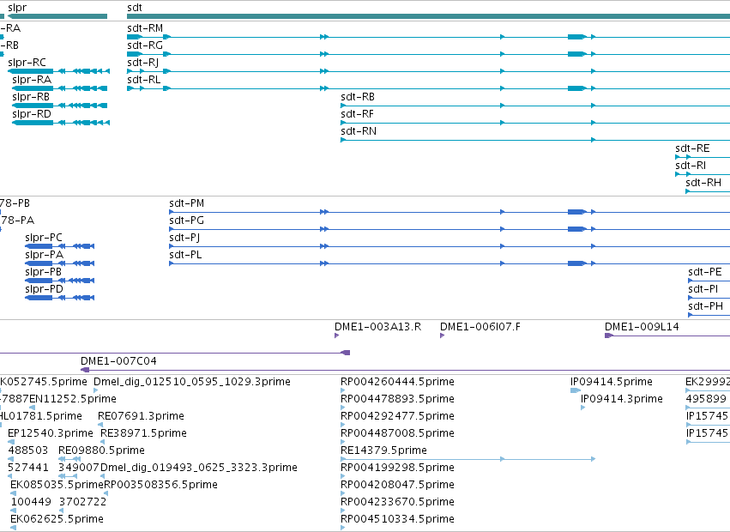Select the slpr-RC transcript label

[27, 63]
